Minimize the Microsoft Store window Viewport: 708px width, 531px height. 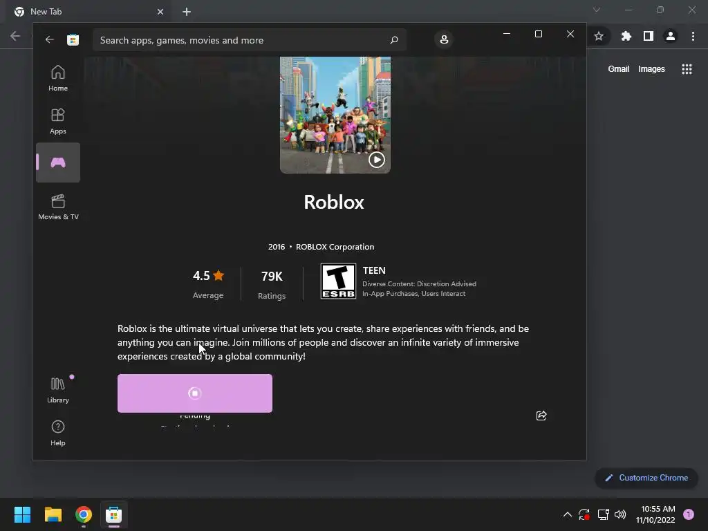point(507,34)
